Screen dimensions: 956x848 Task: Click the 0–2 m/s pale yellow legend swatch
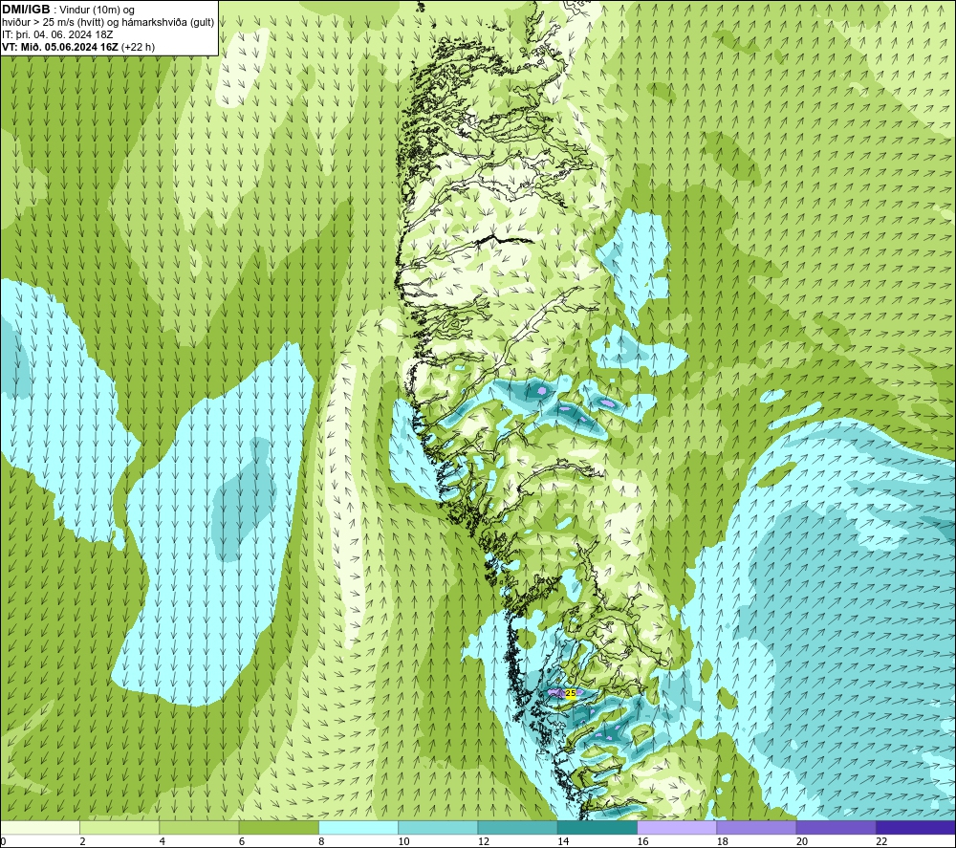(40, 827)
